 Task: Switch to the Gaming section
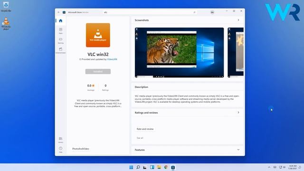(61, 40)
